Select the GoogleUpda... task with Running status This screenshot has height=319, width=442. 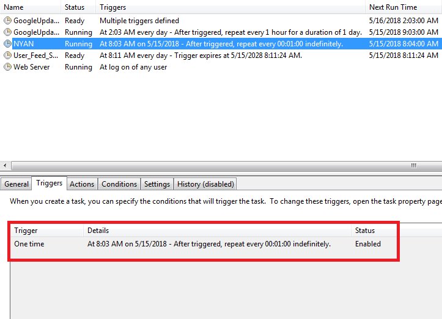[36, 32]
